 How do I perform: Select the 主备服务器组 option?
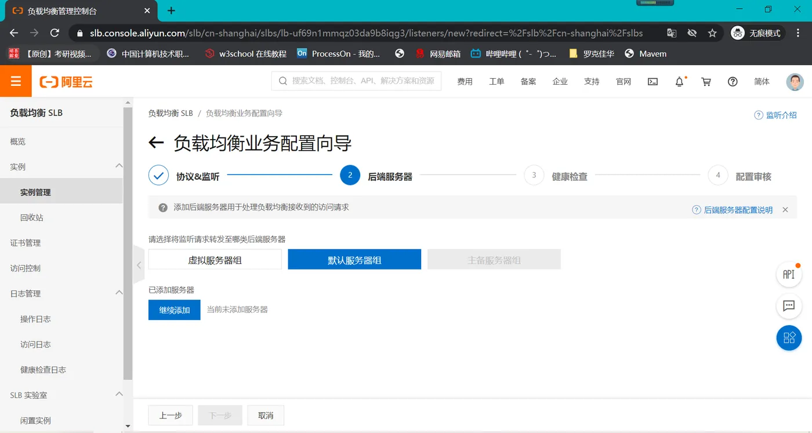point(494,260)
